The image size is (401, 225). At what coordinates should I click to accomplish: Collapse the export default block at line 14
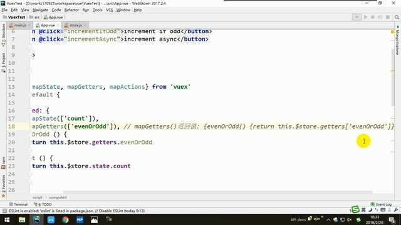(30, 94)
